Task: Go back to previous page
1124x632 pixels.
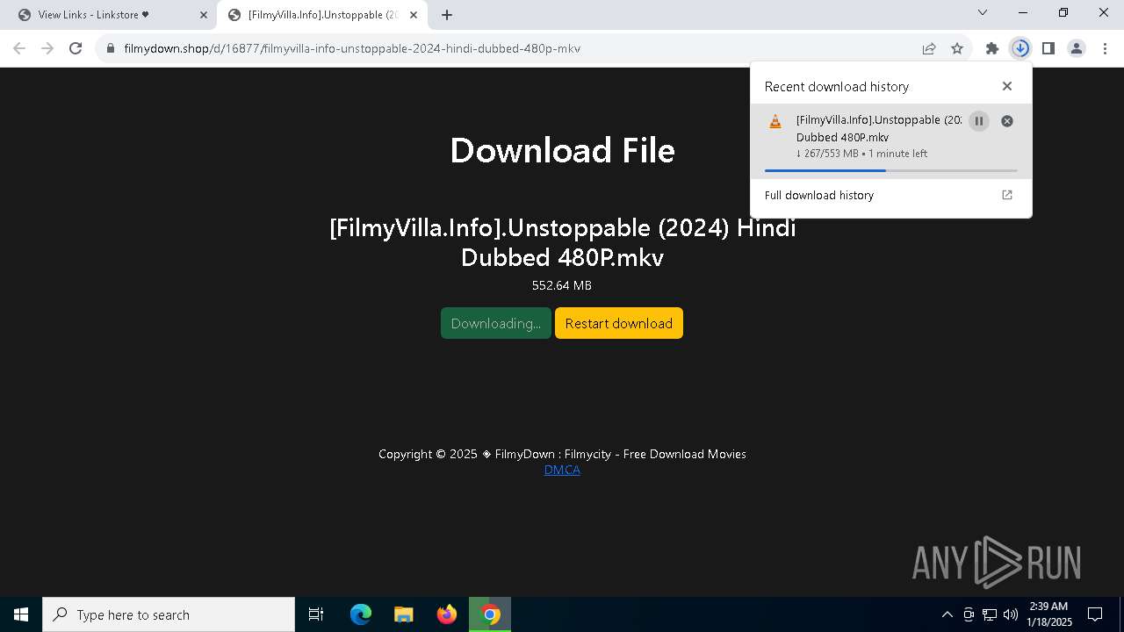Action: (19, 48)
